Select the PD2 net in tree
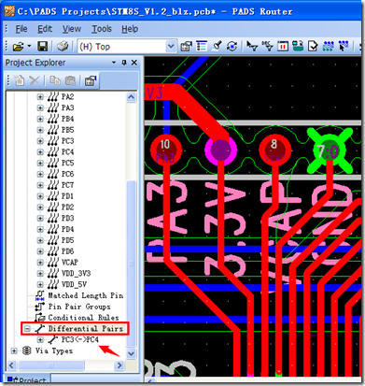 pos(67,207)
